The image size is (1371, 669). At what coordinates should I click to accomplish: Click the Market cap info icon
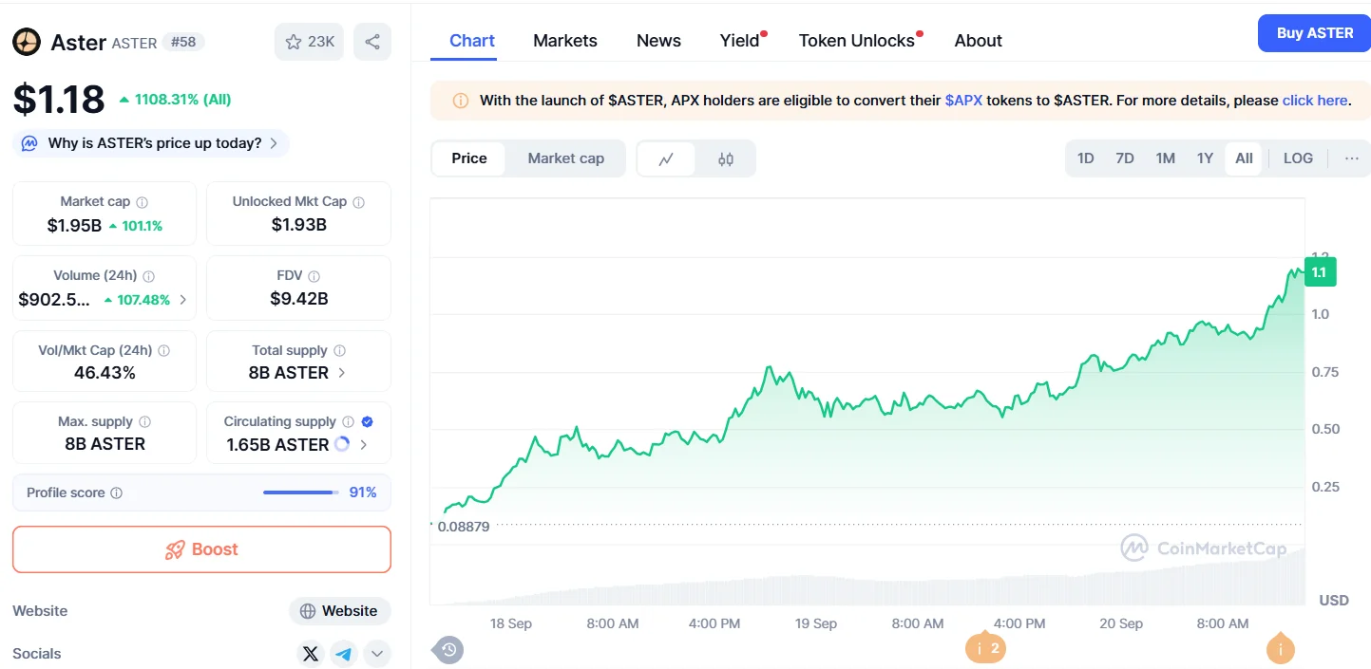coord(143,202)
